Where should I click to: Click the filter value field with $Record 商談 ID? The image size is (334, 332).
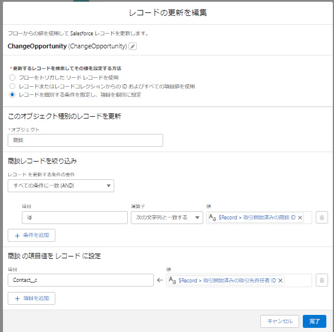click(259, 217)
